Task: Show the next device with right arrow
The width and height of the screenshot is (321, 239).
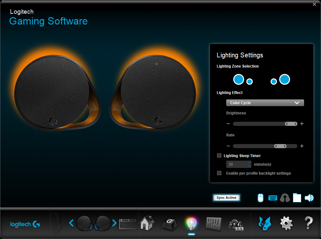Action: pos(114,223)
